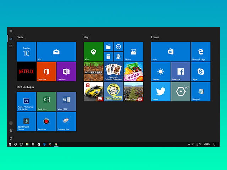Open the Calculator small tile
The image size is (227, 170).
(109, 57)
